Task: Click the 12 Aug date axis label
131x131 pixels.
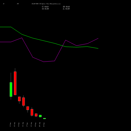Action: pos(14,125)
